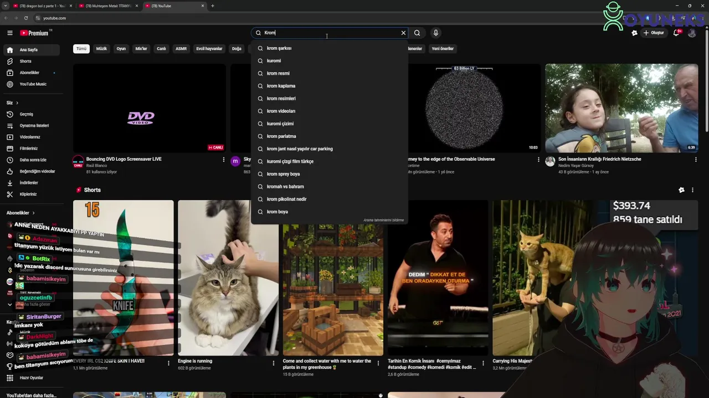
Task: Open İndirilenler item
Action: (31, 182)
